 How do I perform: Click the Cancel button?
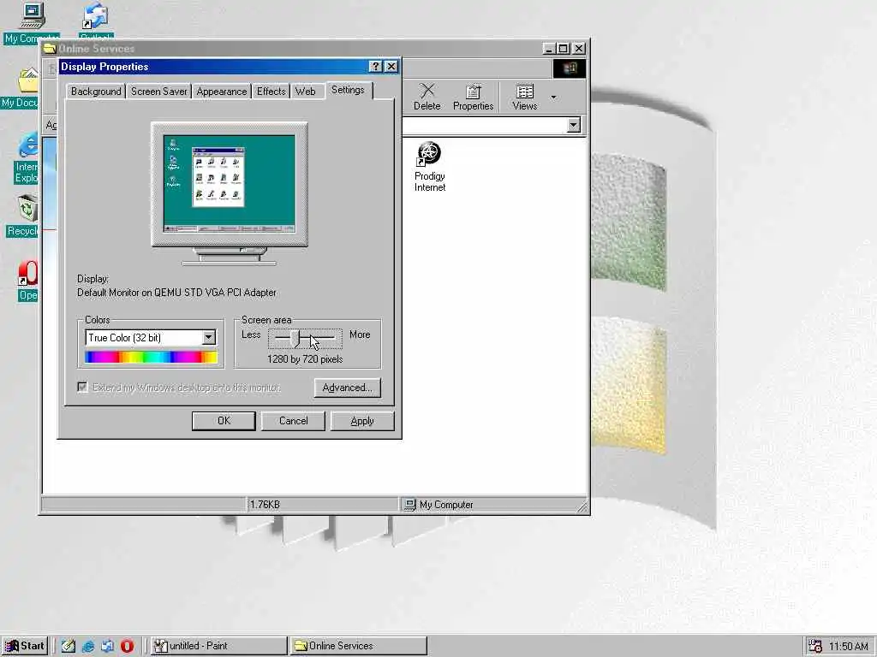(x=293, y=421)
